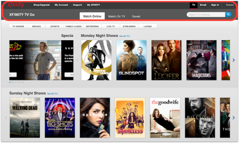Click the blue search magnifier icon
This screenshot has width=239, height=143.
tap(228, 15)
